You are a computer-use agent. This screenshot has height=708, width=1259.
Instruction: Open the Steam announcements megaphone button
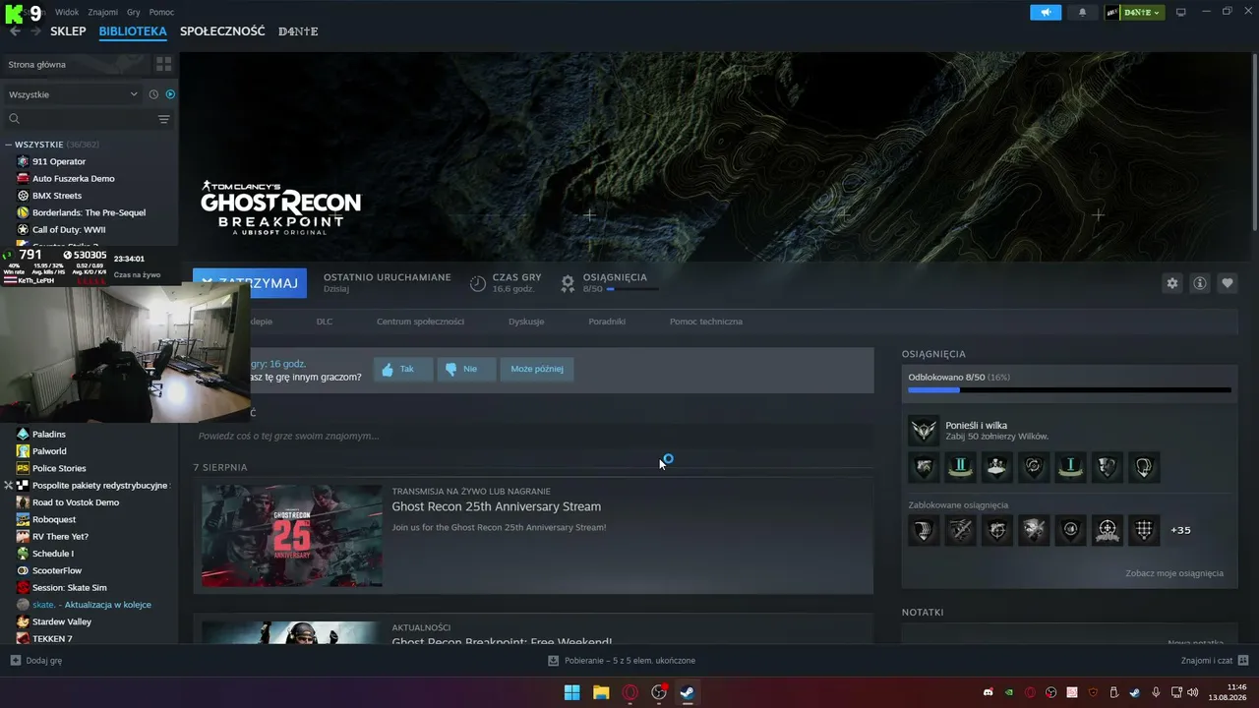point(1046,12)
